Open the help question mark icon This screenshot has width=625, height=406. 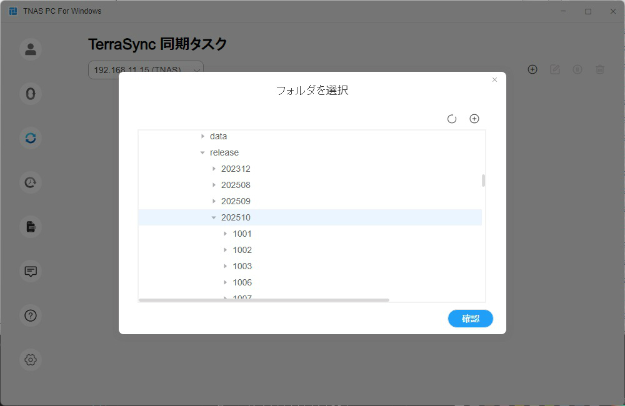point(31,315)
